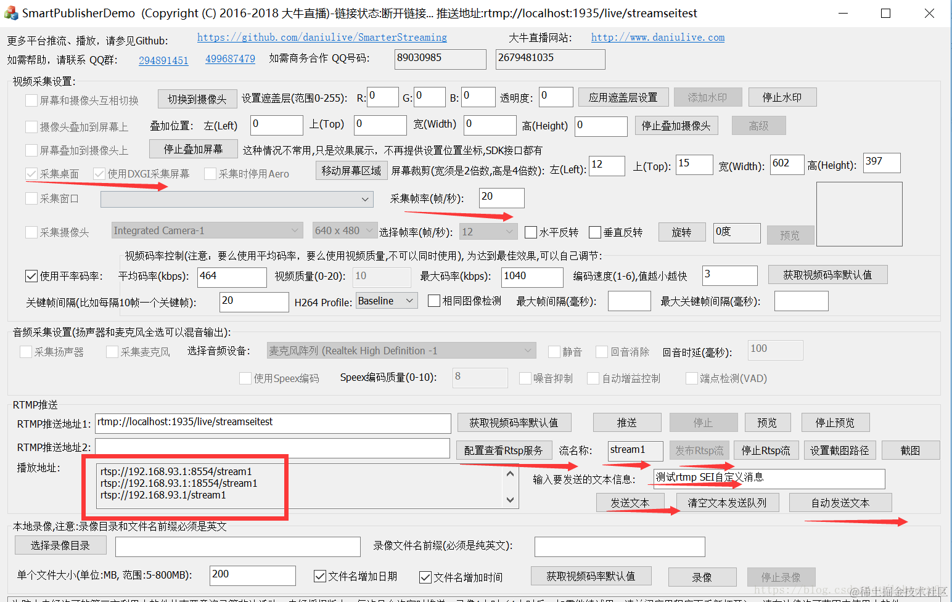952x602 pixels.
Task: Click the 停止预览 button
Action: tap(835, 423)
